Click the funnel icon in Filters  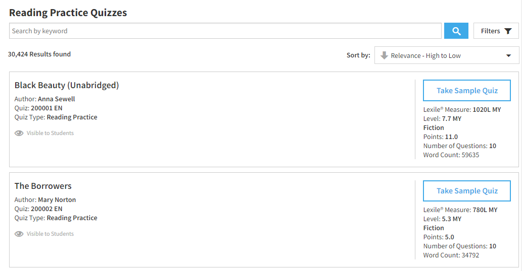click(508, 31)
